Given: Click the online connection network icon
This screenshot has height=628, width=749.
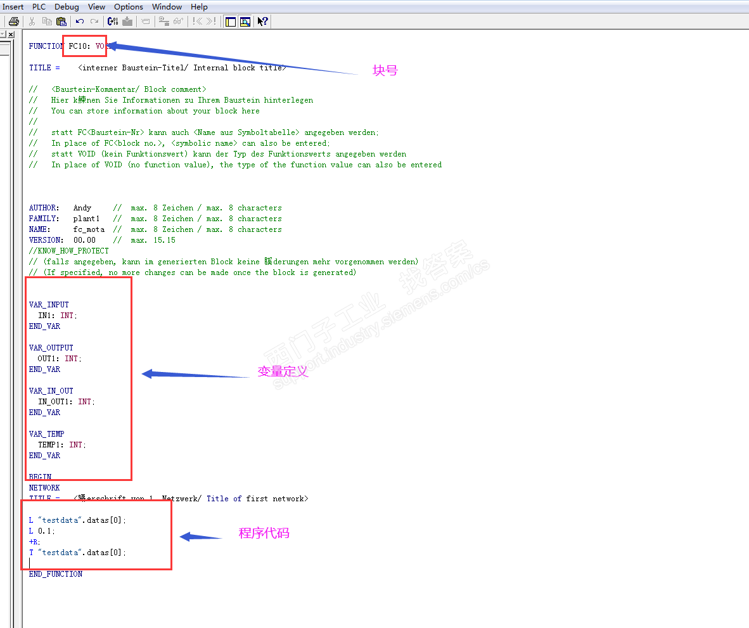Looking at the screenshot, I should pyautogui.click(x=164, y=22).
